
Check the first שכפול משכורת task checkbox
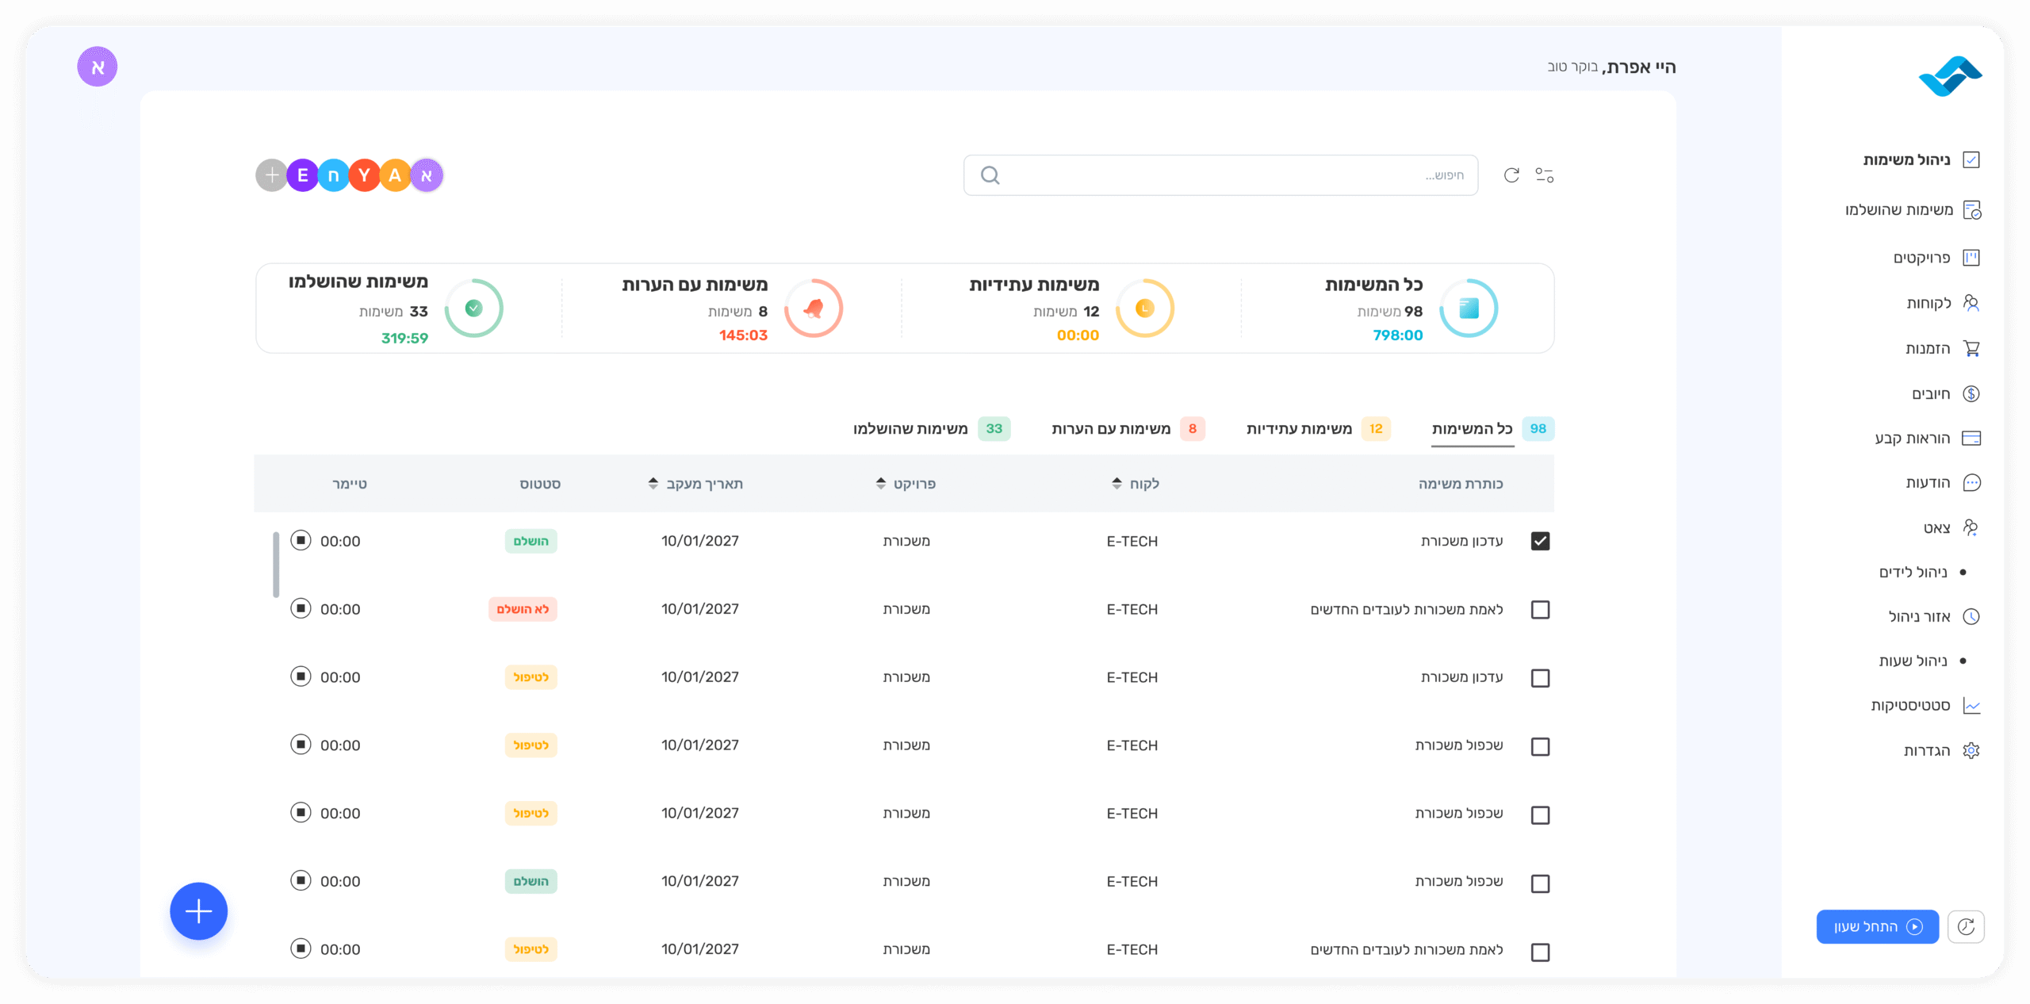click(x=1540, y=746)
